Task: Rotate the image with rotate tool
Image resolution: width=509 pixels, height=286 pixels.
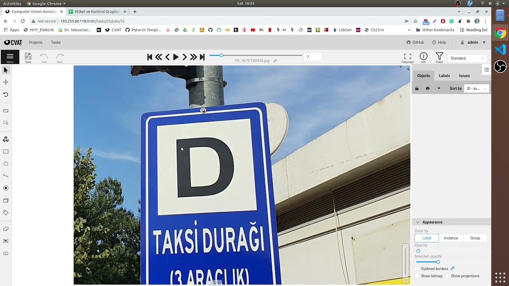Action: (x=6, y=95)
